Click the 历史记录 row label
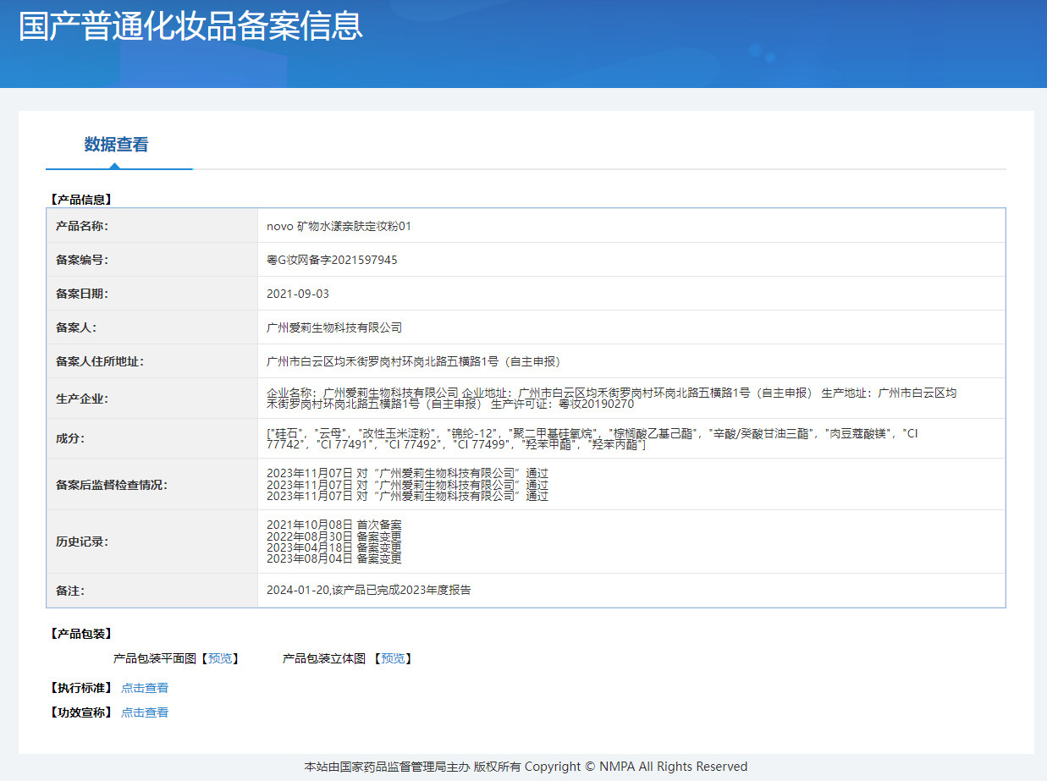Image resolution: width=1047 pixels, height=781 pixels. 82,542
